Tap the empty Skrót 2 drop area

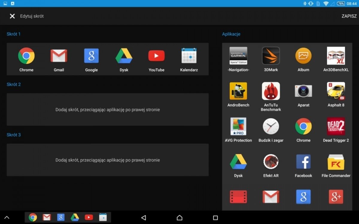point(108,110)
